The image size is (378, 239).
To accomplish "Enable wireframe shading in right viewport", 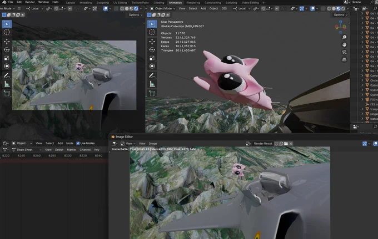I will pos(329,8).
